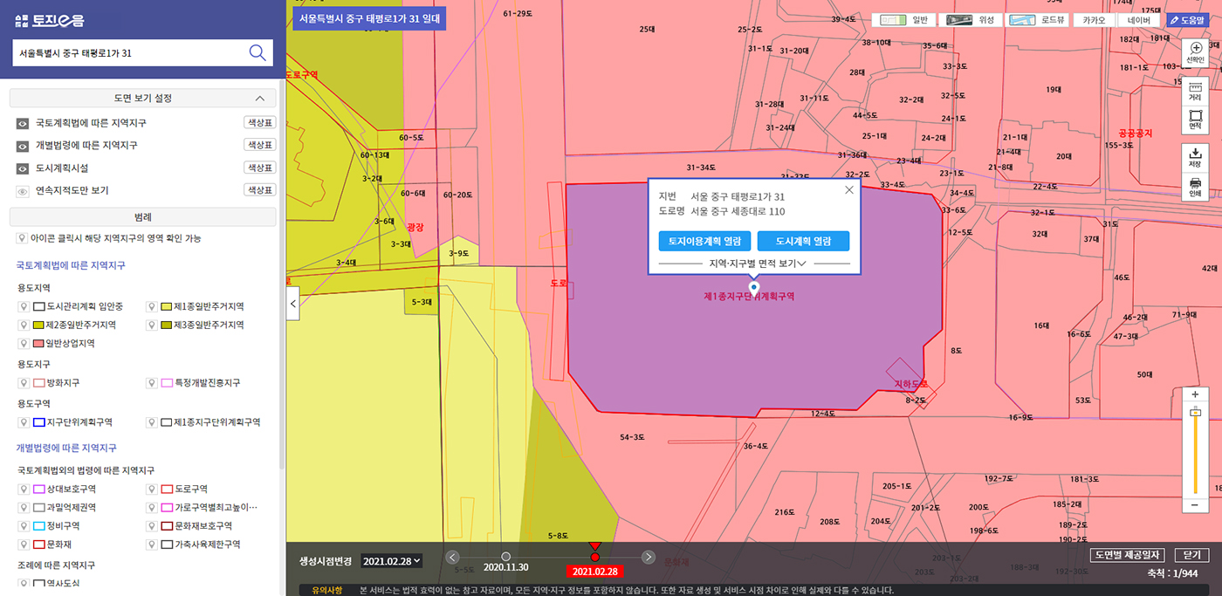
Task: Zoom out with the minus button
Action: 1195,505
